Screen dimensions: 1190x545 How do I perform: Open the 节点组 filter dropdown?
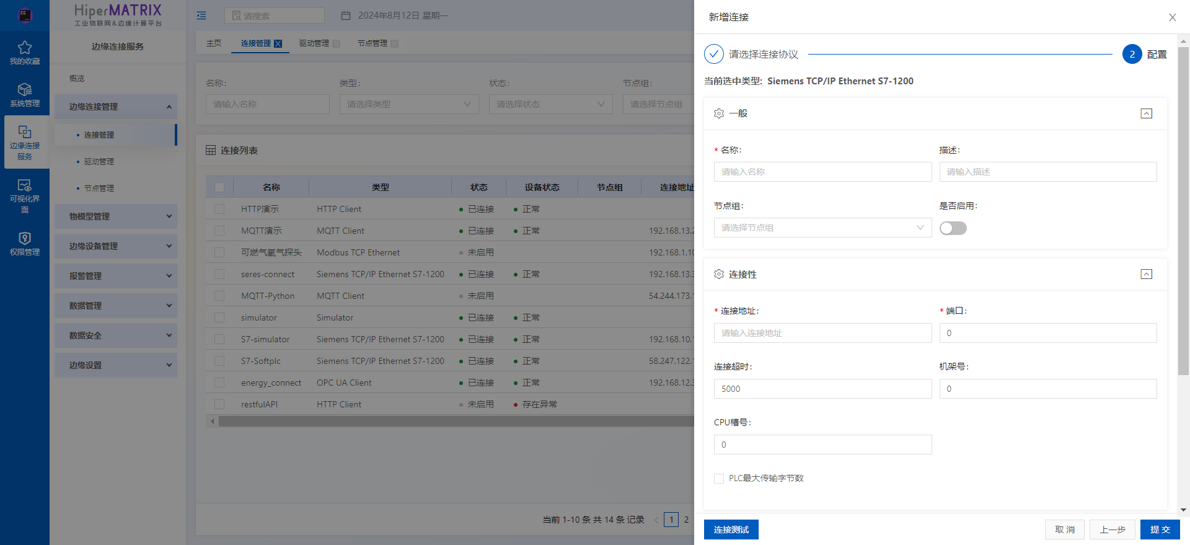pyautogui.click(x=658, y=104)
